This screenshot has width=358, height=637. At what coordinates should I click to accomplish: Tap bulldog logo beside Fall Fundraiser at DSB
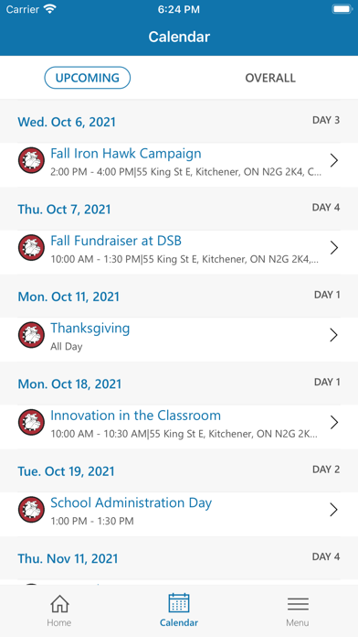31,248
